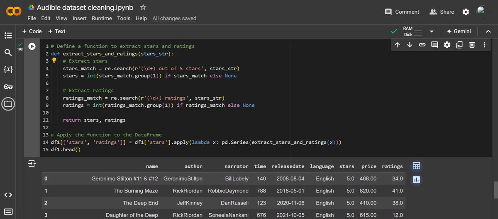Place cursor on 'return stars, ratings' line
The image size is (498, 219).
[x=94, y=120]
